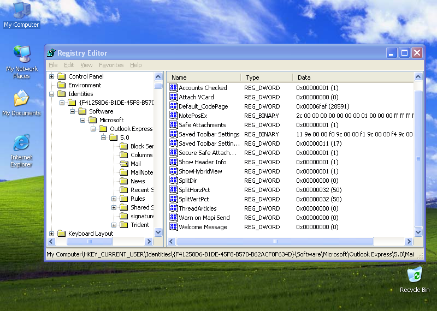437x311 pixels.
Task: Collapse the Microsoft key
Action: [83, 120]
